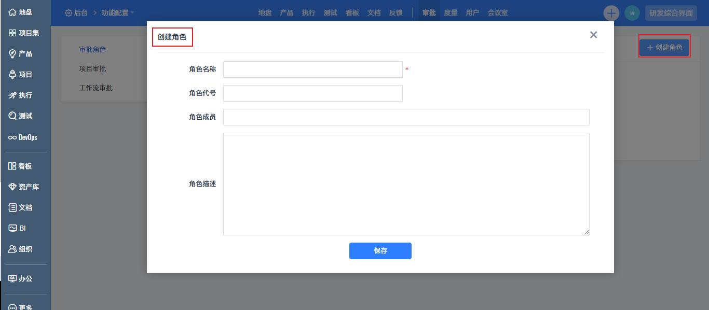Focus the 角色名称 input field
709x310 pixels.
pos(313,69)
